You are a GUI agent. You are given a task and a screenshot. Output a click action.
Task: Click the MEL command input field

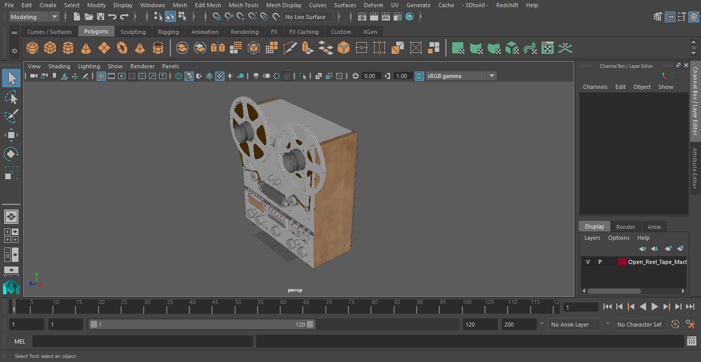tap(142, 341)
